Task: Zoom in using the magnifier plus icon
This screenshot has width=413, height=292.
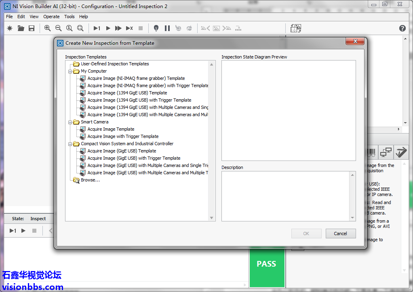Action: pos(47,28)
